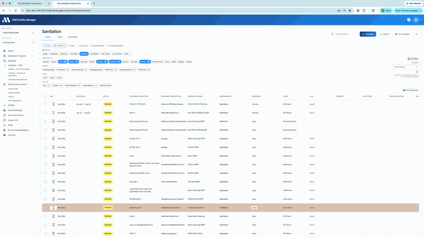Open the Chrome extensions puzzle icon
The width and height of the screenshot is (424, 238).
tap(364, 11)
